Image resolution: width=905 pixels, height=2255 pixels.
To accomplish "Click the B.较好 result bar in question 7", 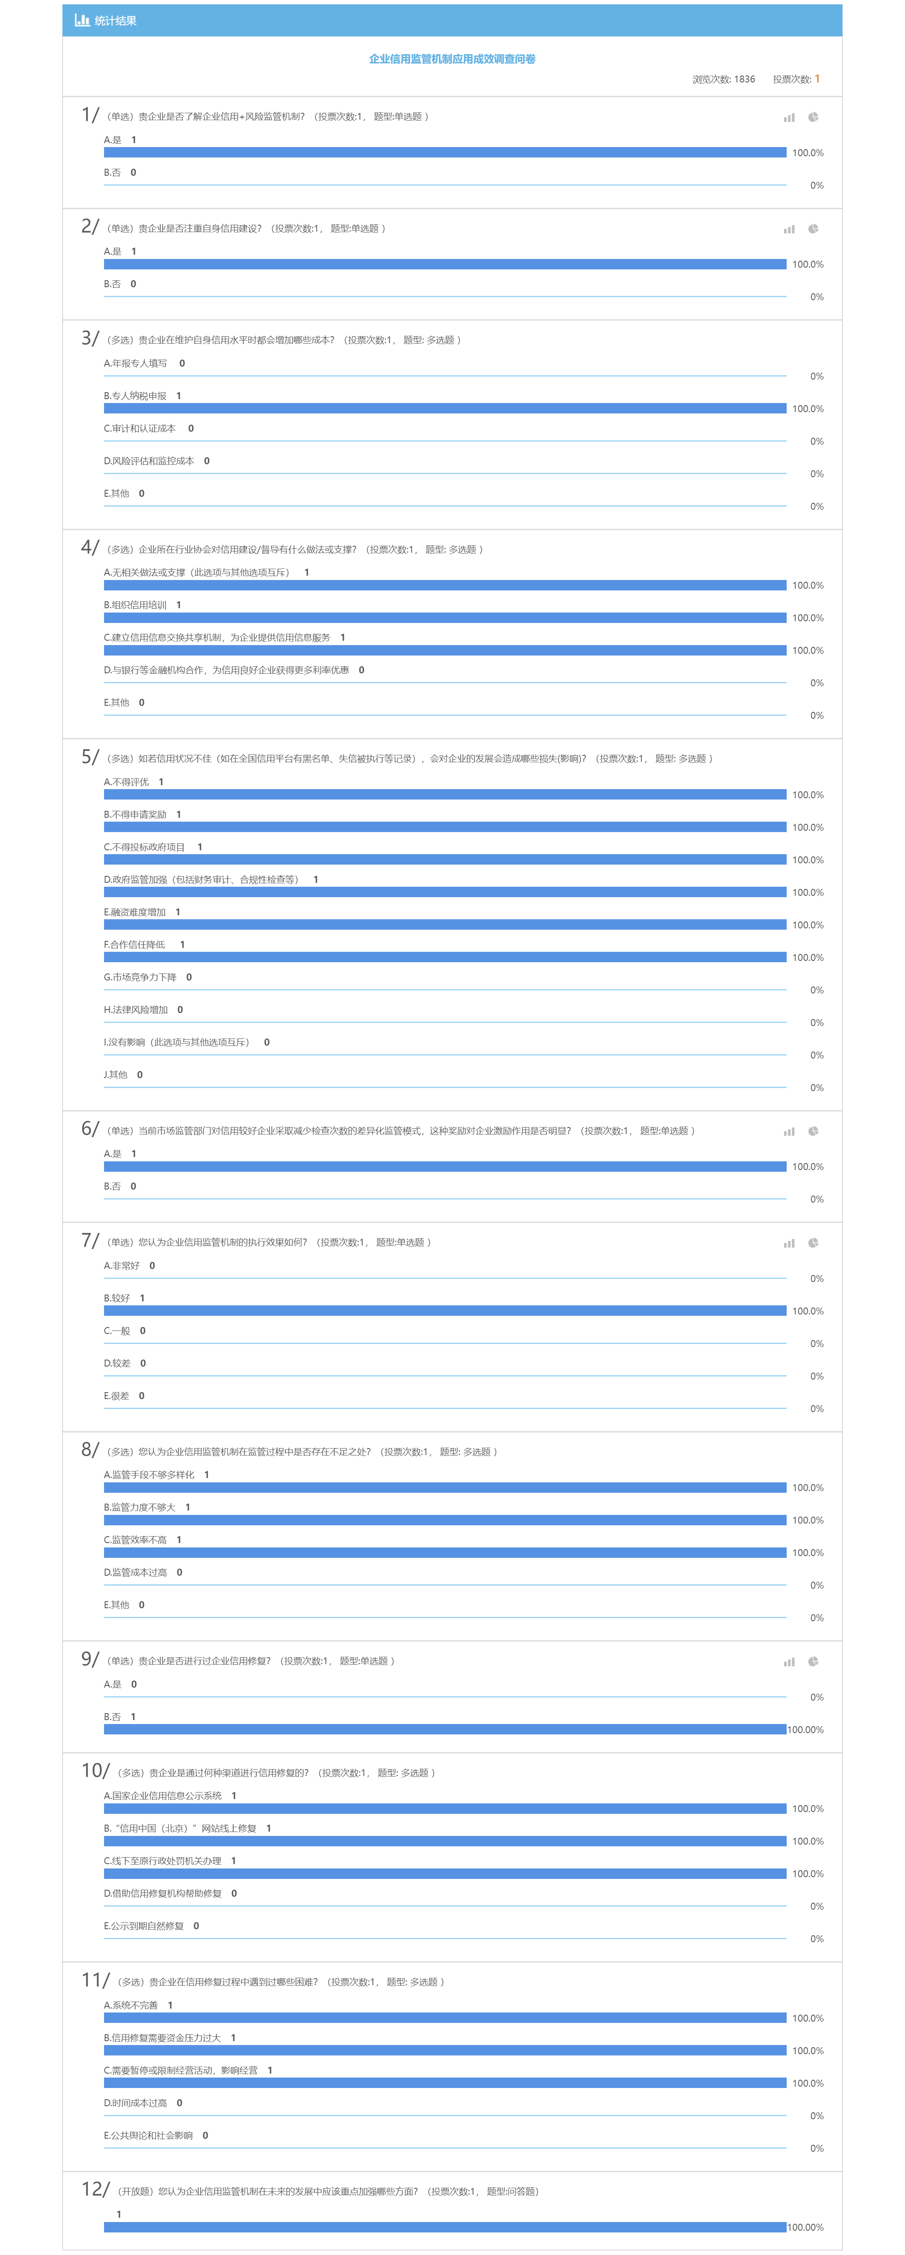I will coord(444,1311).
